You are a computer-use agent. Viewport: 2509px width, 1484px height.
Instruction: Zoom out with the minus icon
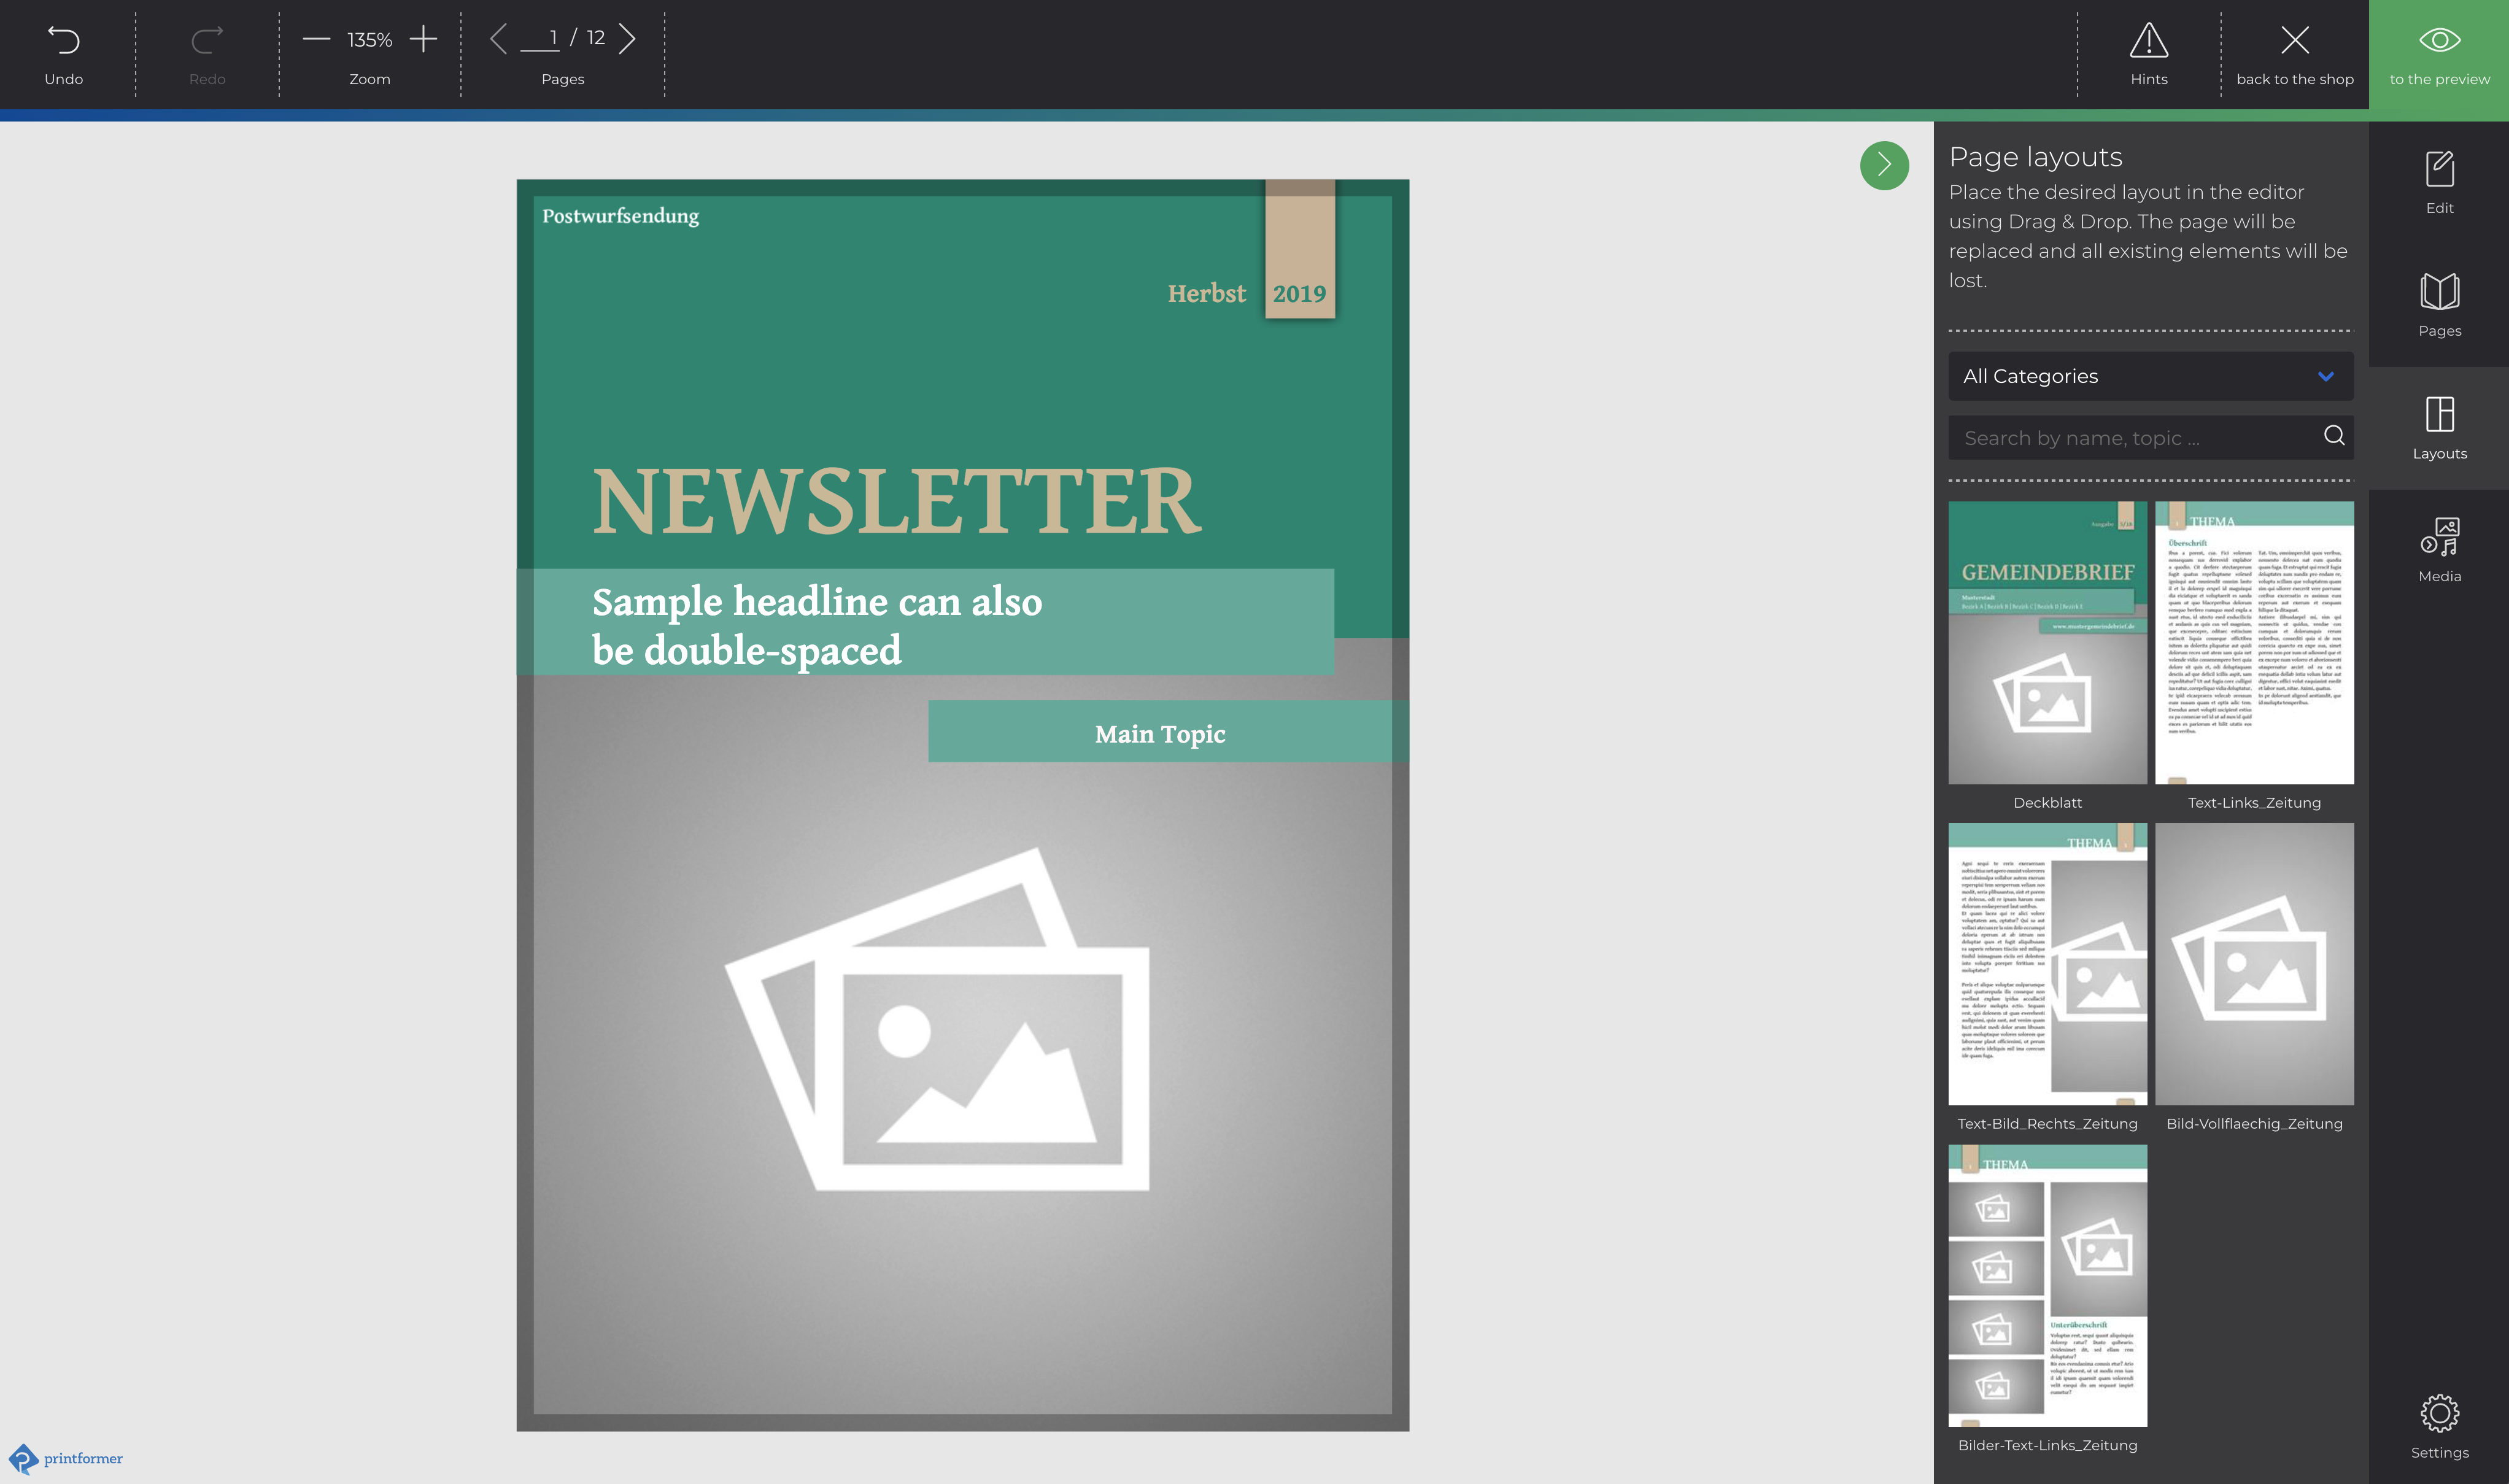316,39
